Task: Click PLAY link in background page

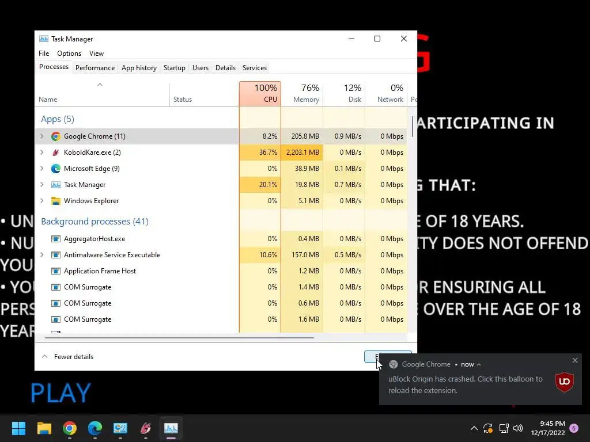Action: 60,393
